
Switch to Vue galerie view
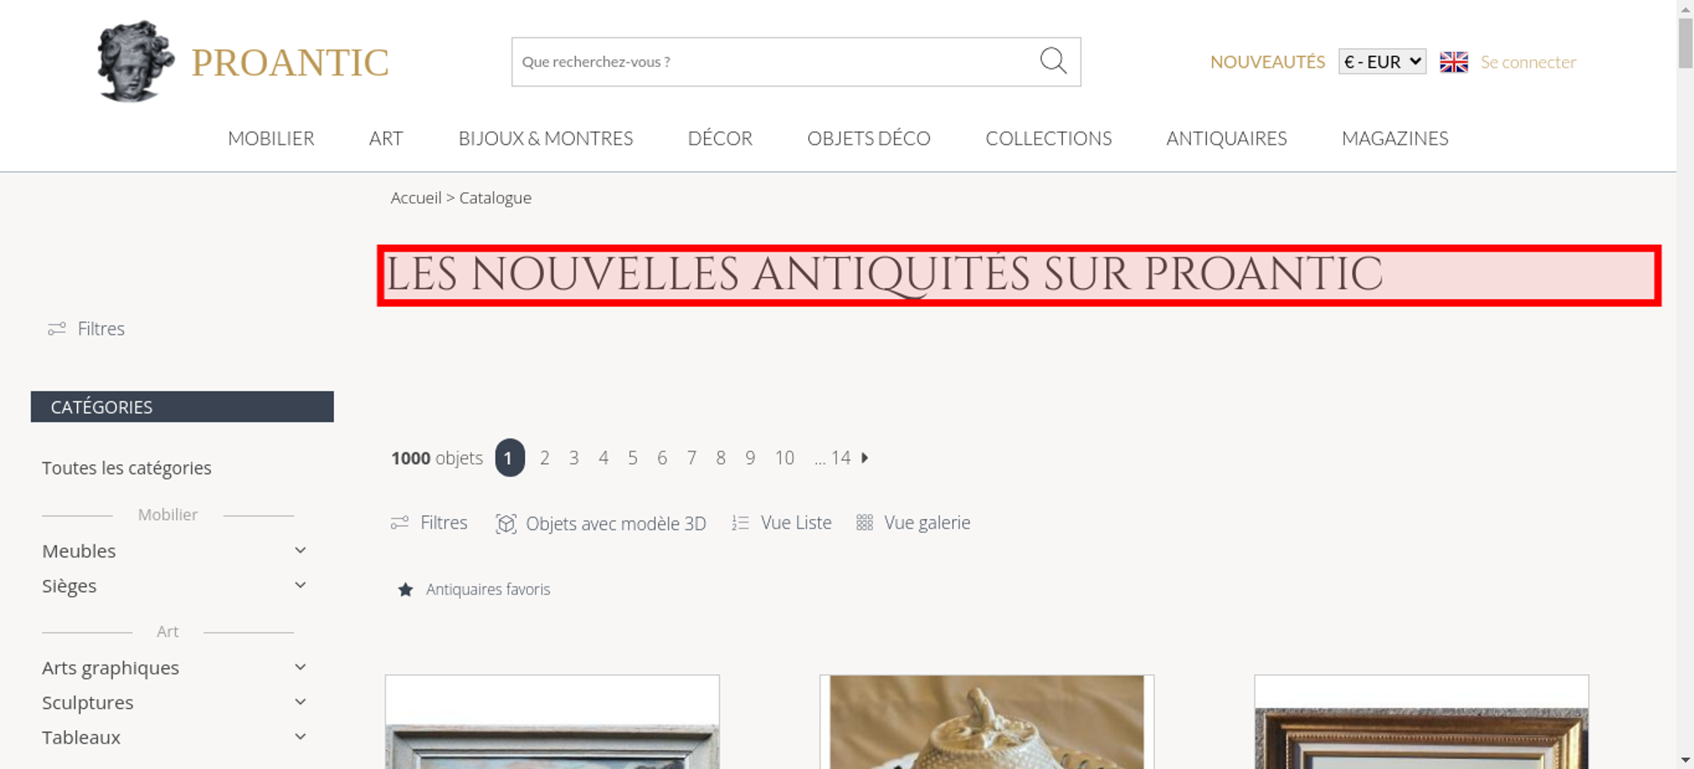tap(913, 523)
